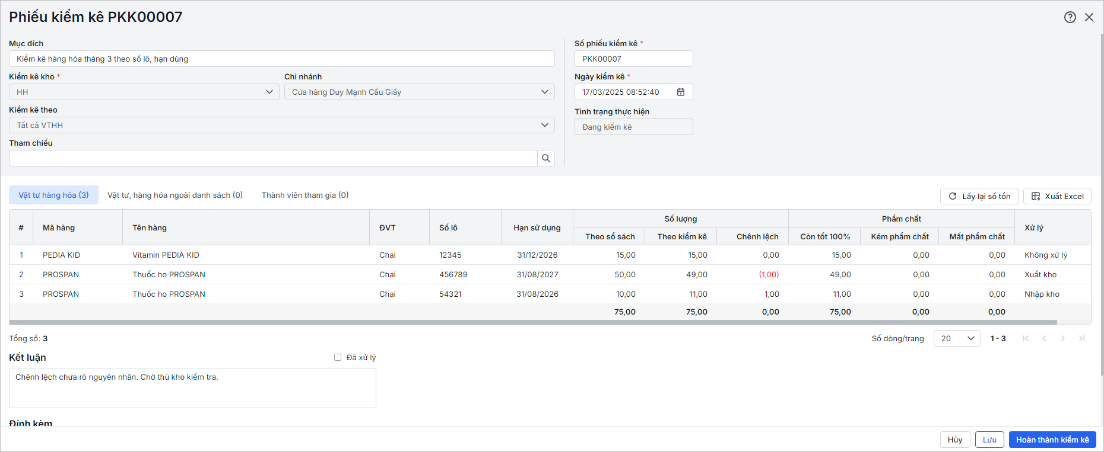Change rows per page dropdown showing 20

(957, 338)
